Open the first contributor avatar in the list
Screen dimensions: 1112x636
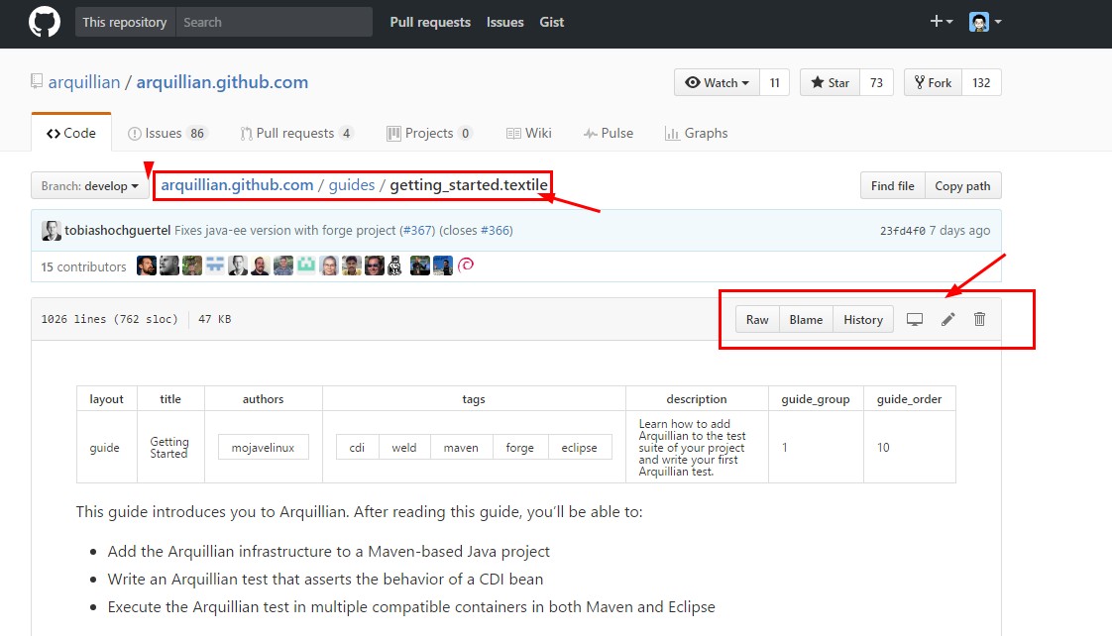point(146,265)
